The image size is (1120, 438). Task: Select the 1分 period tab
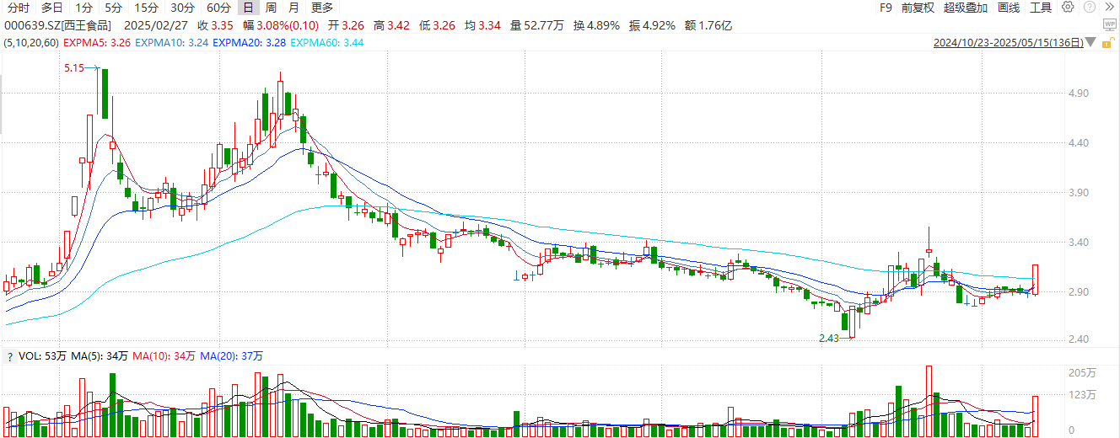point(84,8)
